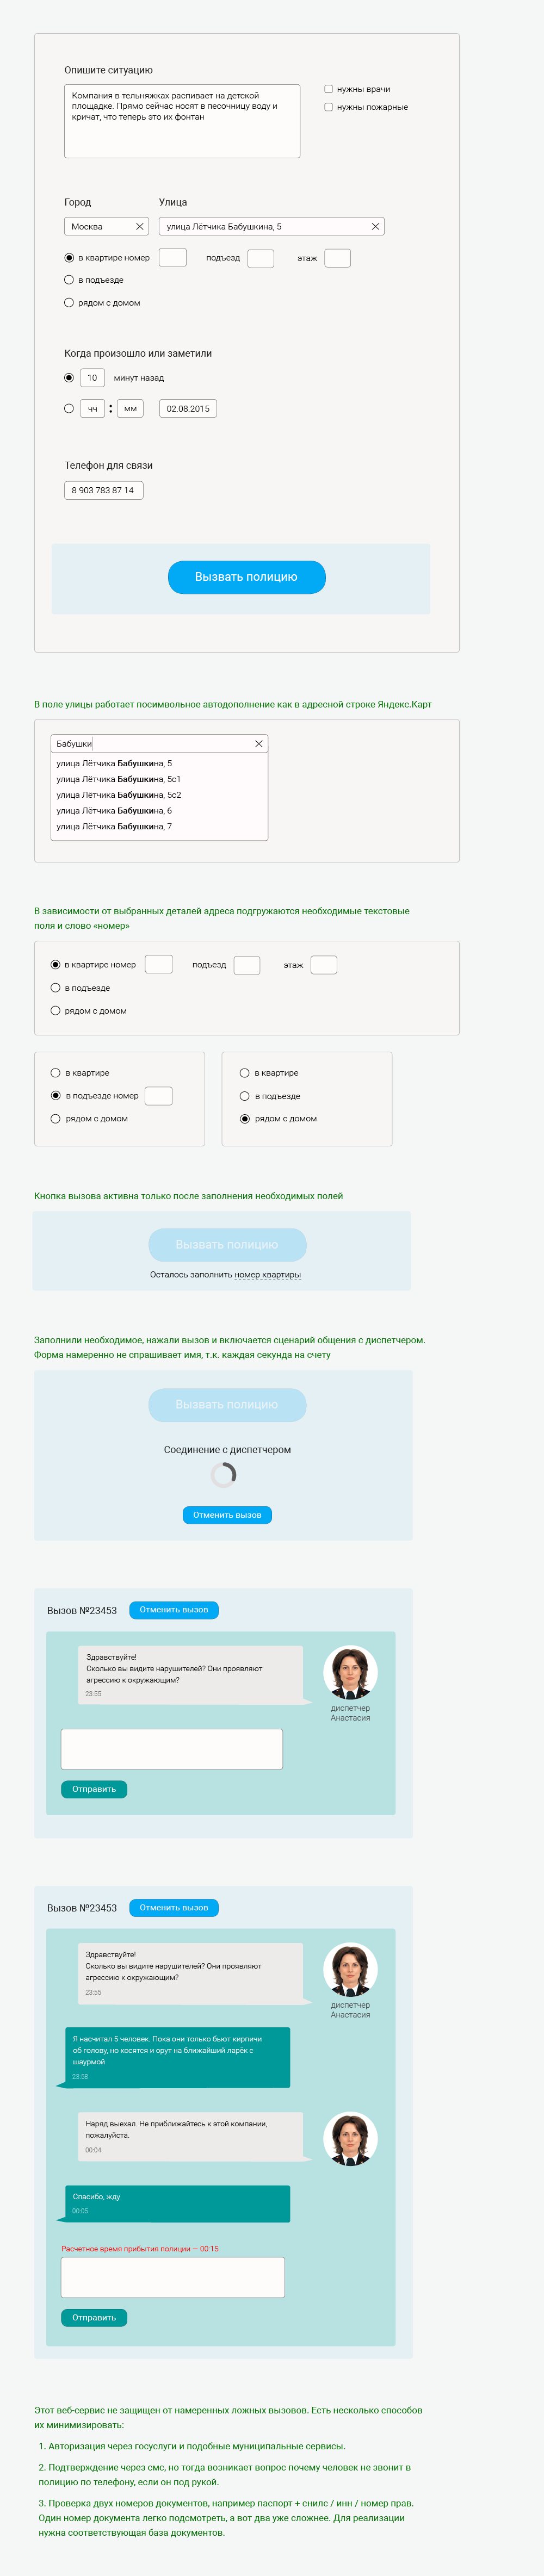
Task: Click dispatcher Анастасия avatar in first chat
Action: point(350,1671)
